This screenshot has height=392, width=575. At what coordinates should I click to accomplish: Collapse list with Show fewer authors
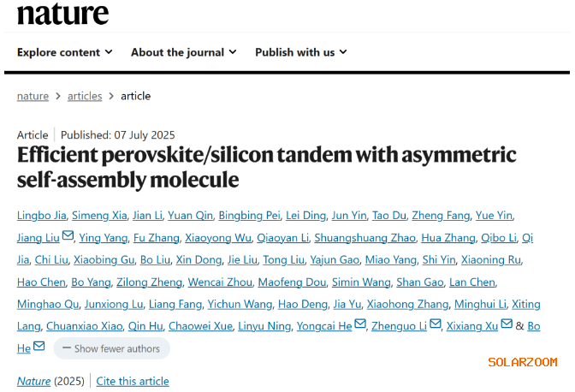(x=111, y=348)
